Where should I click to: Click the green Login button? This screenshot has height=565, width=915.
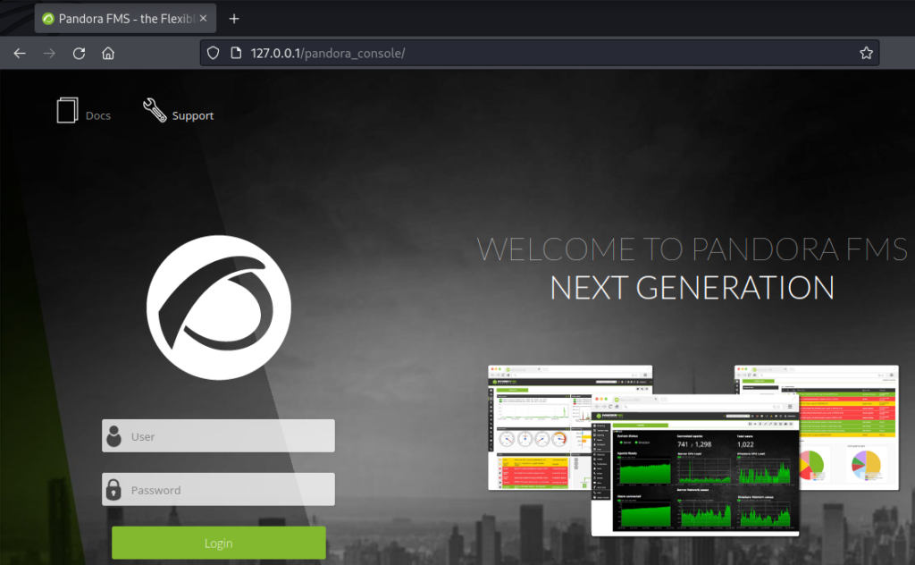(x=219, y=543)
